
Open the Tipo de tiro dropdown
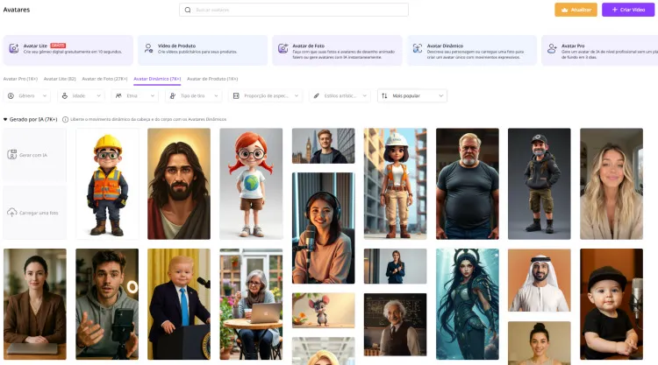click(x=193, y=95)
